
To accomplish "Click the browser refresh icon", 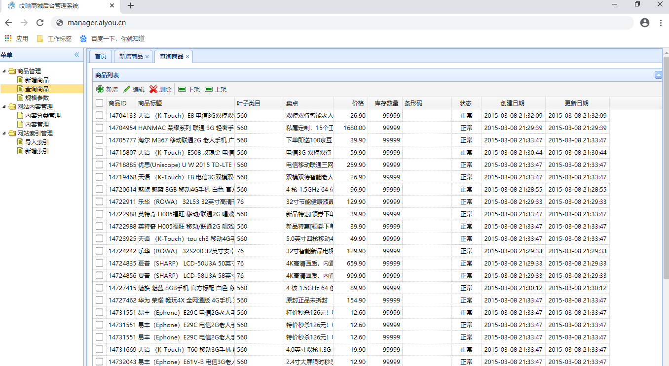I will tap(40, 22).
